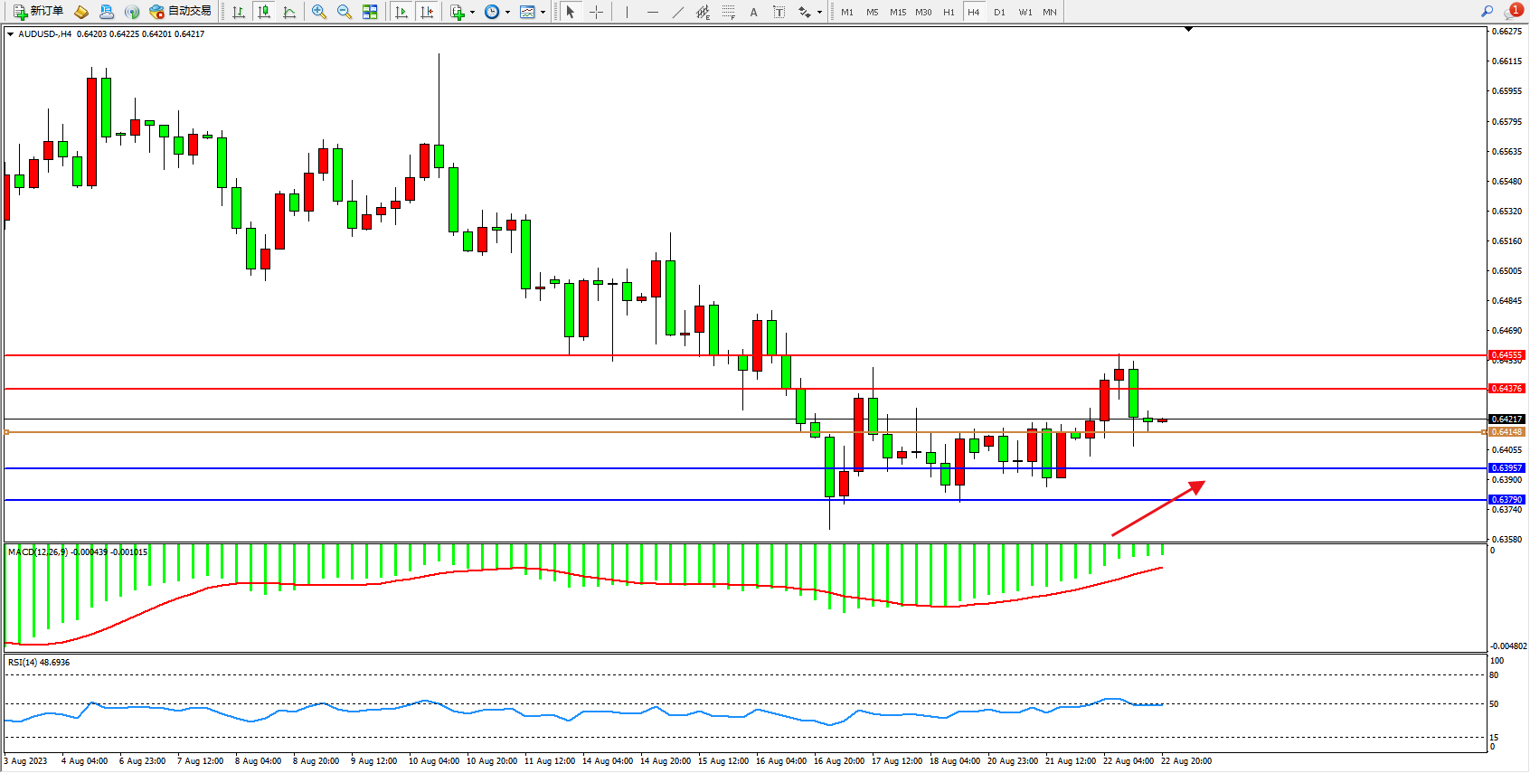
Task: Select the text label 'A' tool
Action: (753, 12)
